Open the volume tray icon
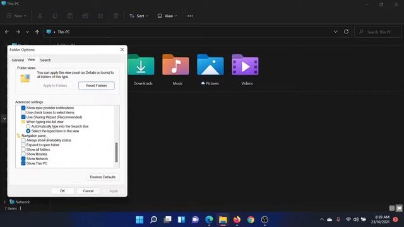This screenshot has height=227, width=404. (356, 219)
